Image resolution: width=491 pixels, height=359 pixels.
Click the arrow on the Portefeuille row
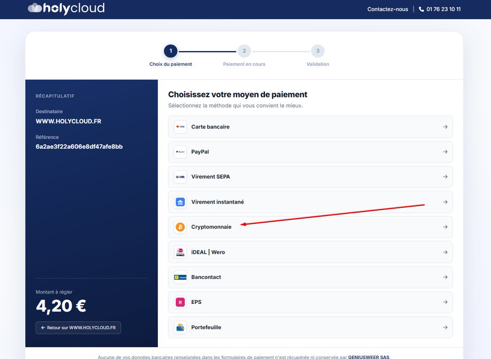(x=445, y=327)
